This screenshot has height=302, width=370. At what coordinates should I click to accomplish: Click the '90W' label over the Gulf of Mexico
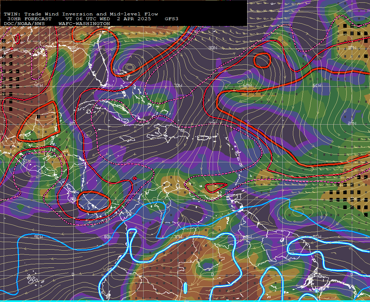(x=39, y=85)
